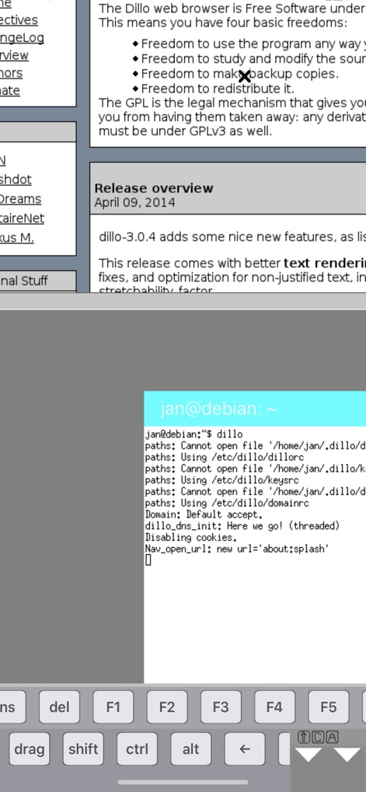Click the terminal cursor block
This screenshot has width=366, height=792.
[x=148, y=560]
